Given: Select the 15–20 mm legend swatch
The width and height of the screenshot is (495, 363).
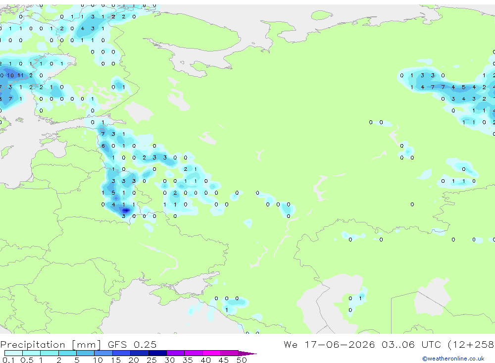Looking at the screenshot, I should coord(121,353).
